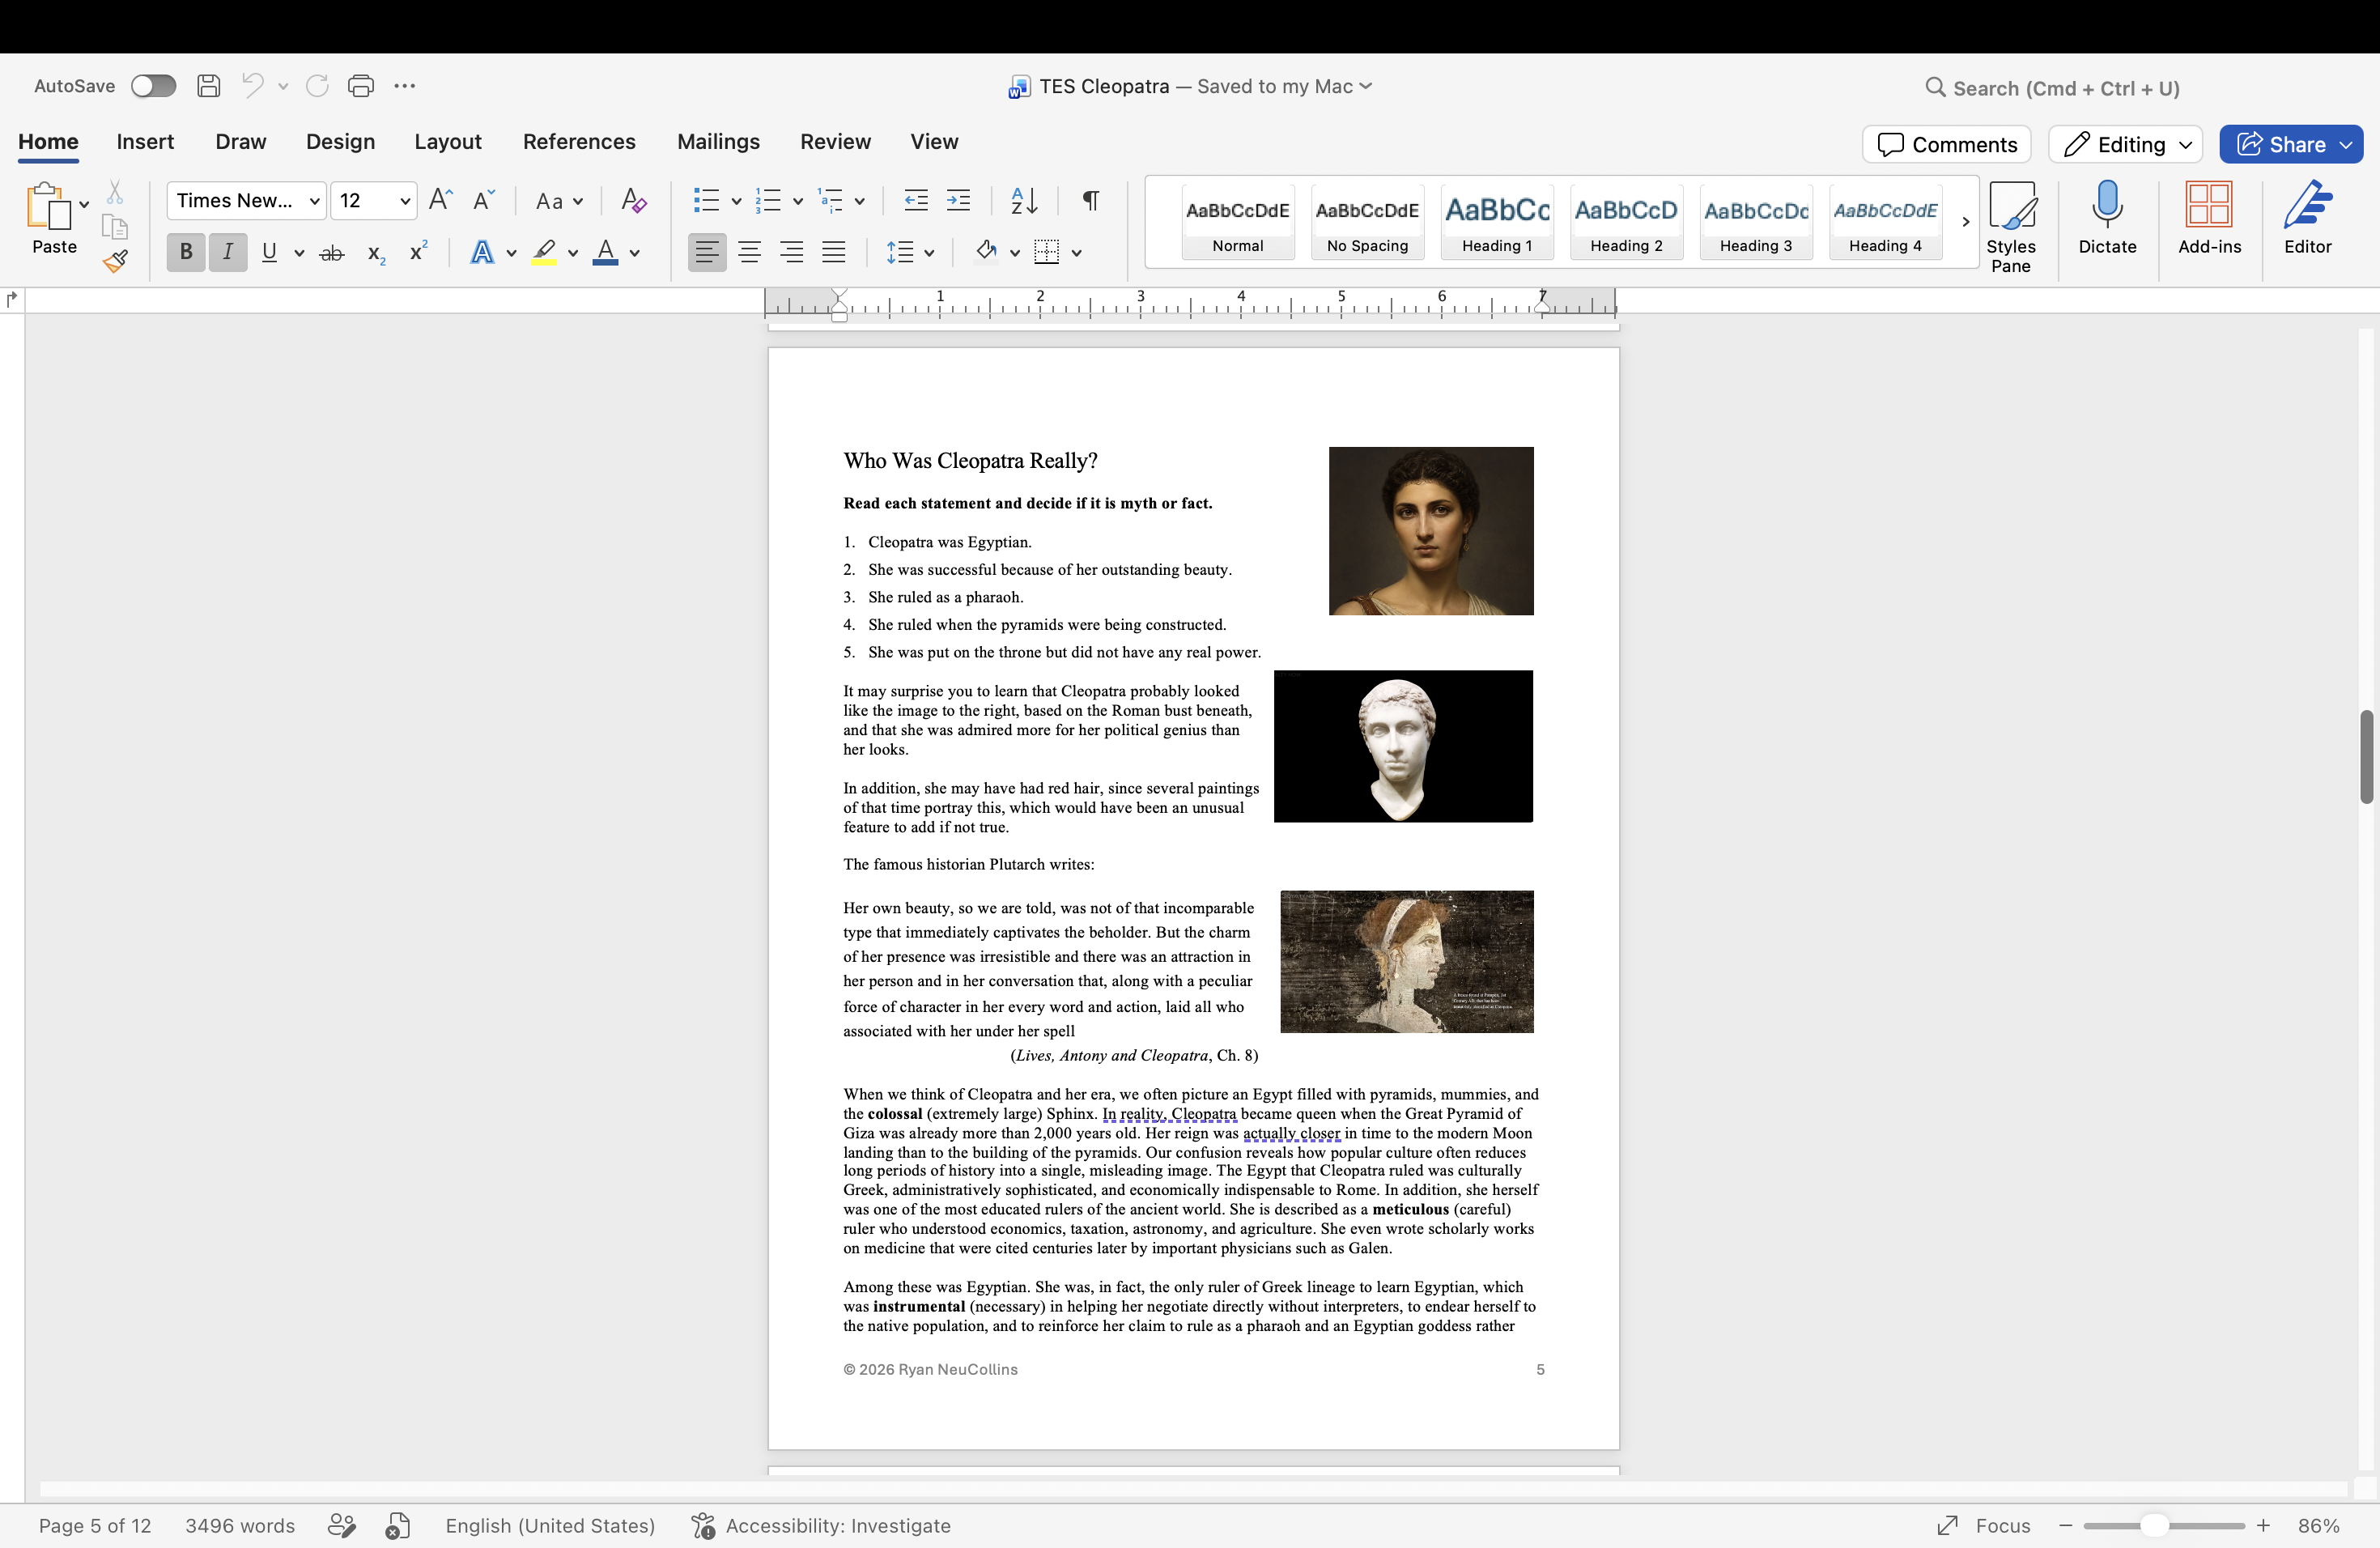Open the Comments panel
The image size is (2380, 1548).
(x=1946, y=144)
